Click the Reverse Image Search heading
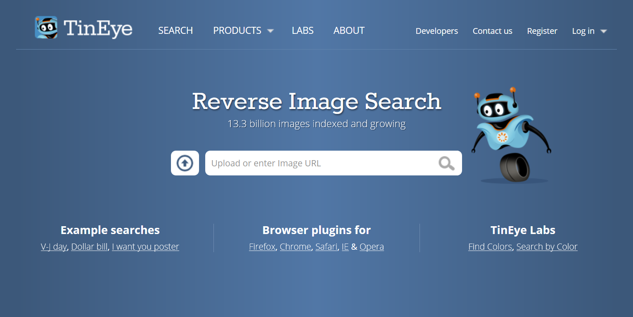 point(317,101)
